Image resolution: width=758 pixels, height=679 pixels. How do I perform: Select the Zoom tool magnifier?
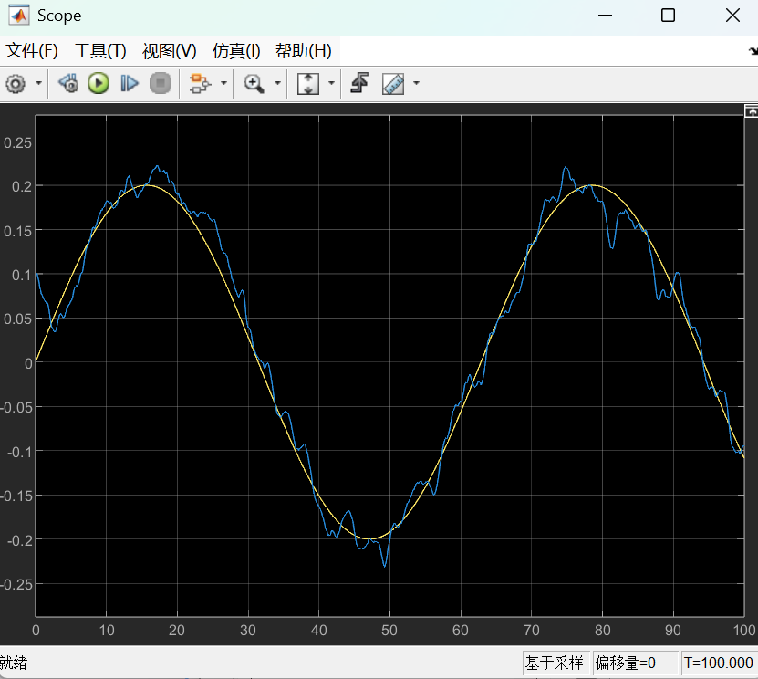[x=253, y=84]
